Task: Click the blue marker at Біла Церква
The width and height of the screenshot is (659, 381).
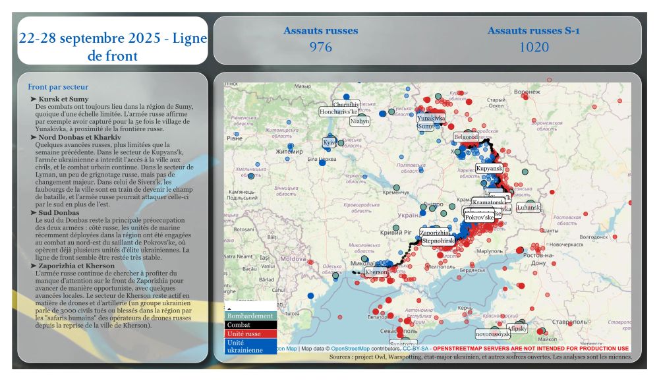Action: pos(322,162)
